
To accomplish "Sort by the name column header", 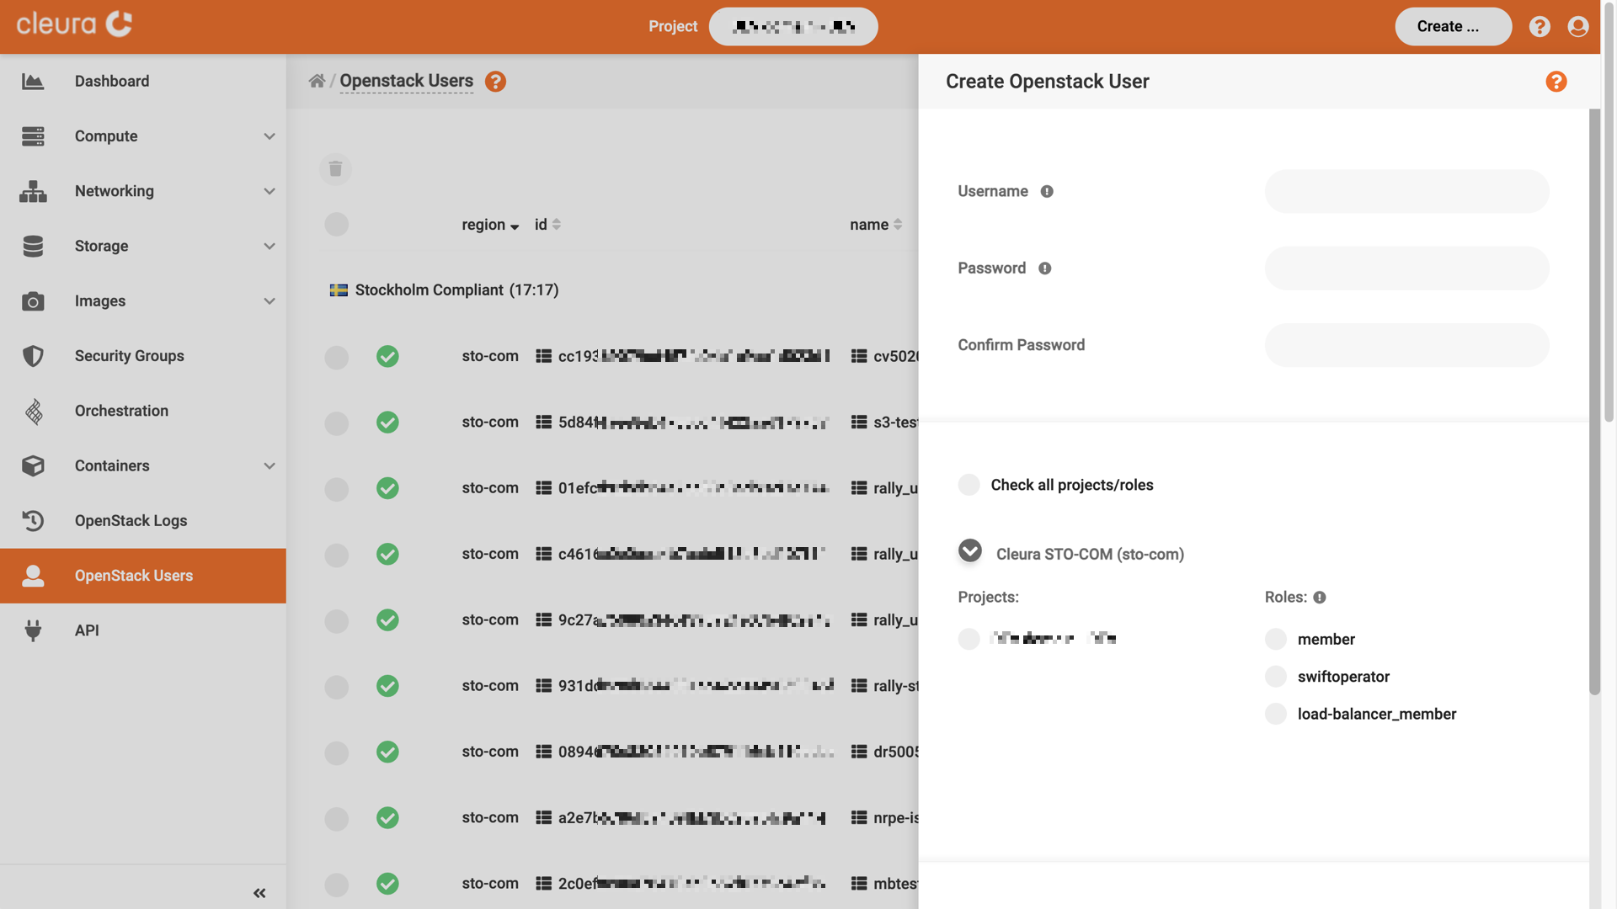I will click(x=876, y=225).
